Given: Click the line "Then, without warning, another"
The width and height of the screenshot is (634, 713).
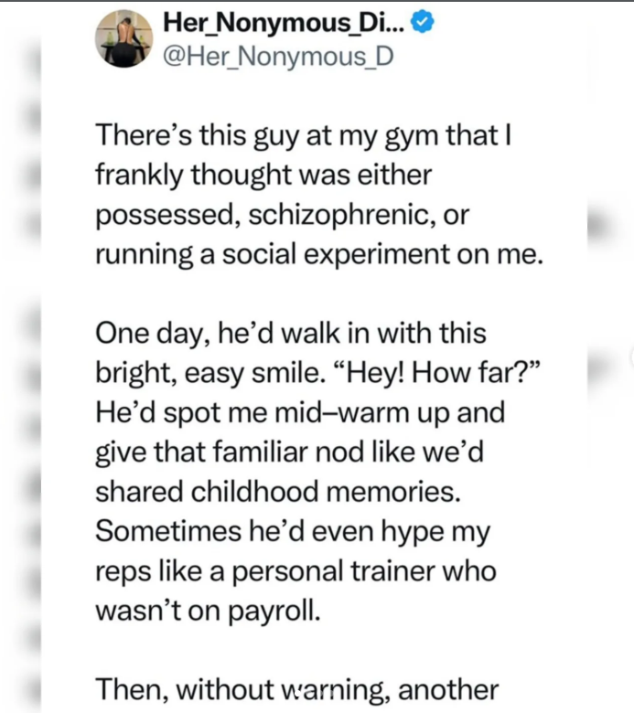Looking at the screenshot, I should (x=296, y=688).
